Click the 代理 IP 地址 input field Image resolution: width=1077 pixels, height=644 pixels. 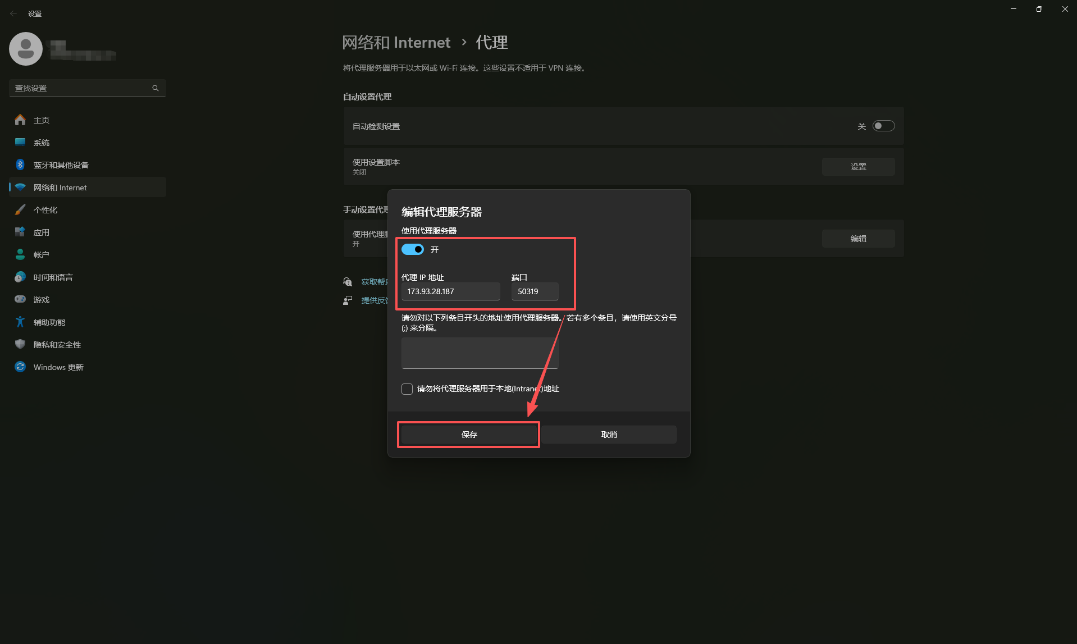point(450,291)
